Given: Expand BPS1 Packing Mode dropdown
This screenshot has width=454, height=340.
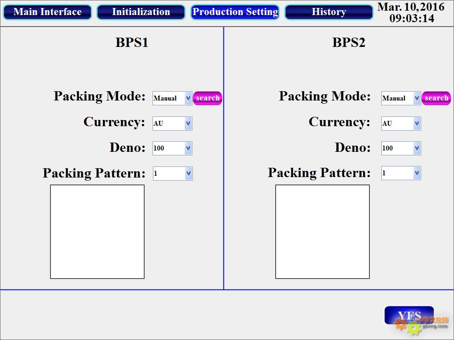Looking at the screenshot, I should [x=172, y=98].
